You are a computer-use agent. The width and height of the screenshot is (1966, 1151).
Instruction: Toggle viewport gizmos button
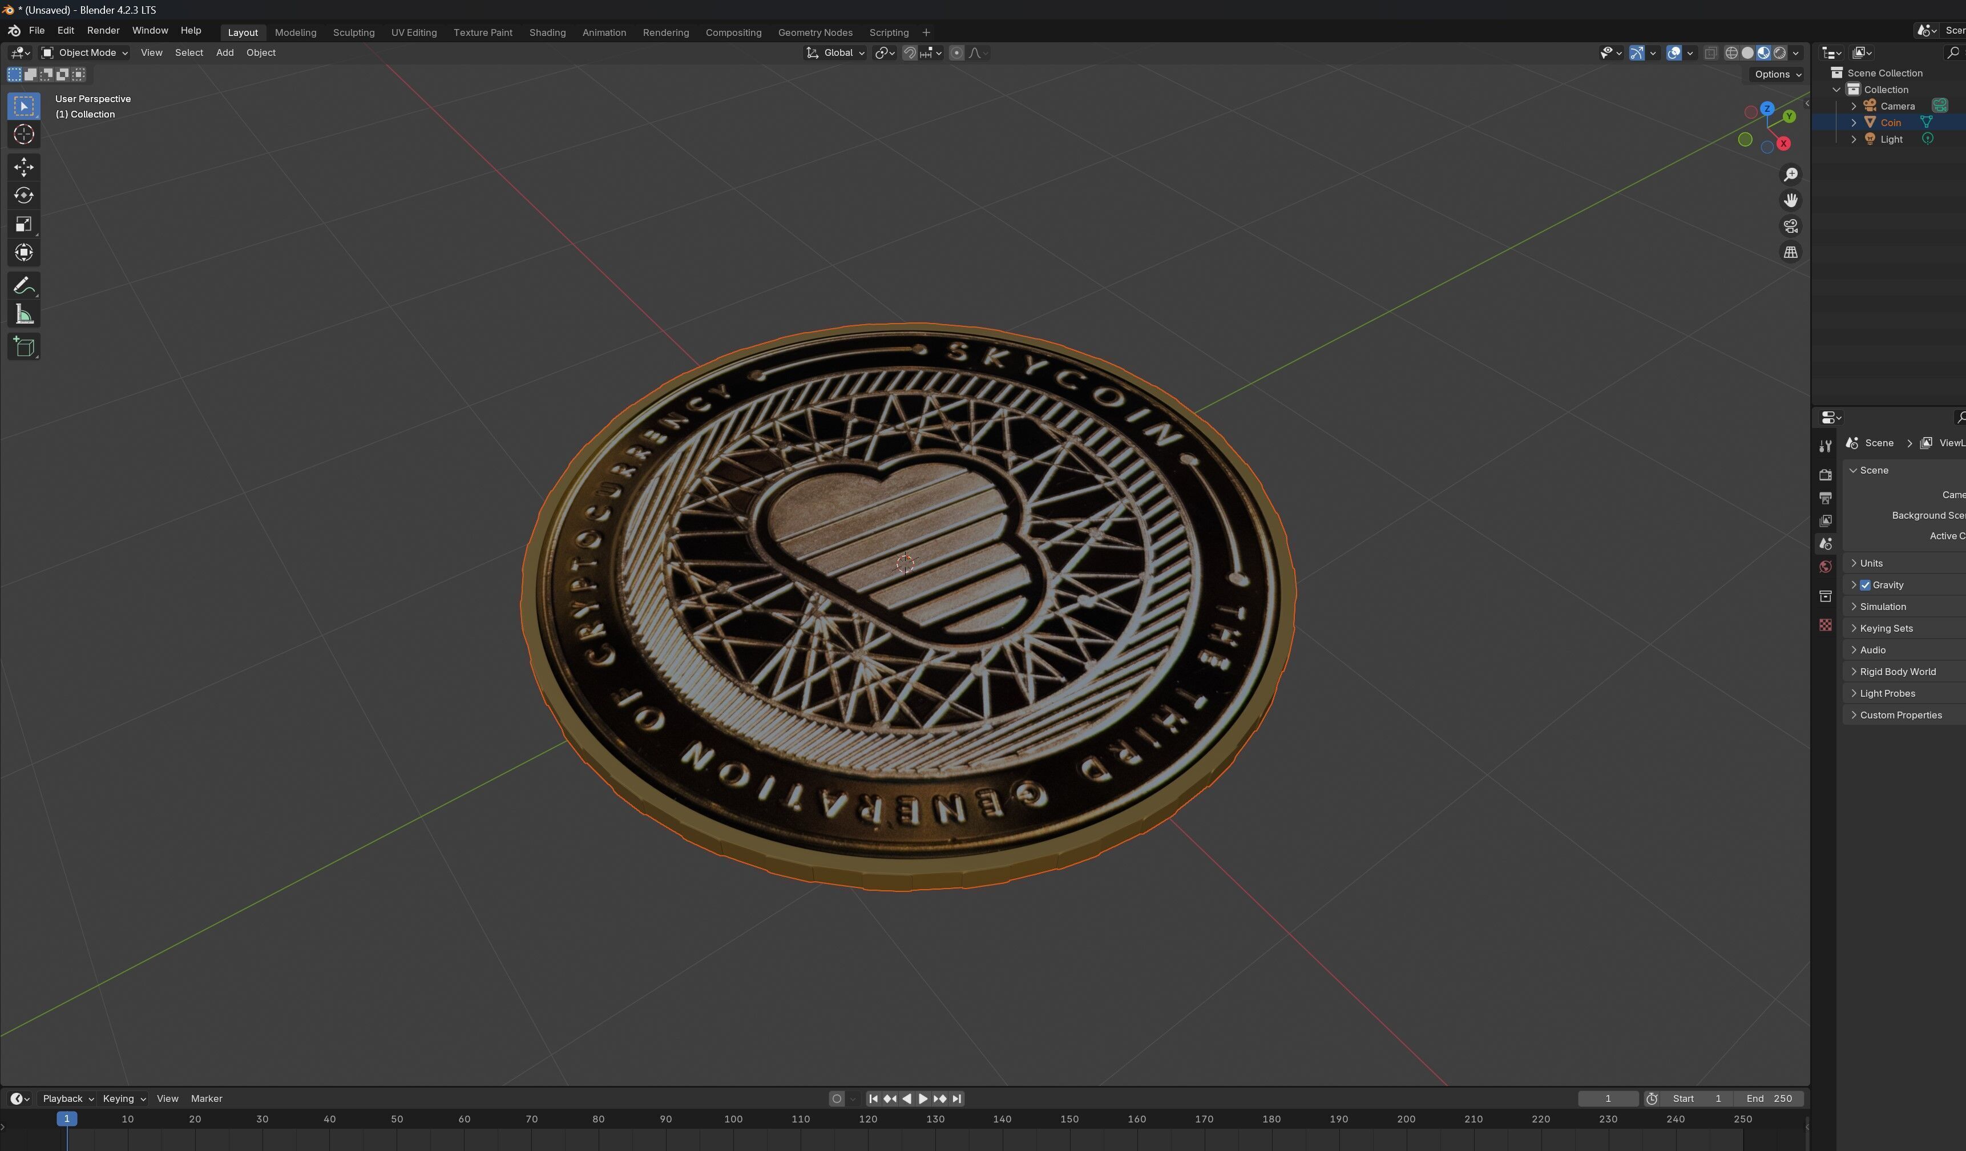pyautogui.click(x=1636, y=53)
